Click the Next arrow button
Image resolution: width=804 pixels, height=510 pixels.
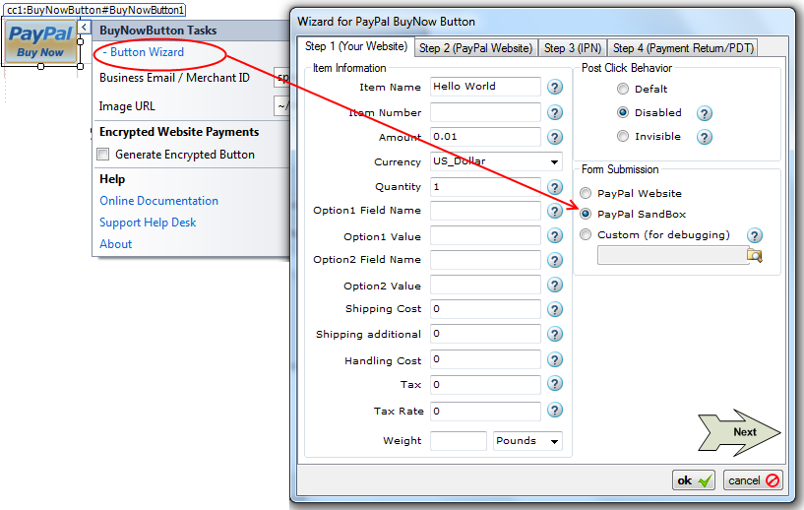738,432
